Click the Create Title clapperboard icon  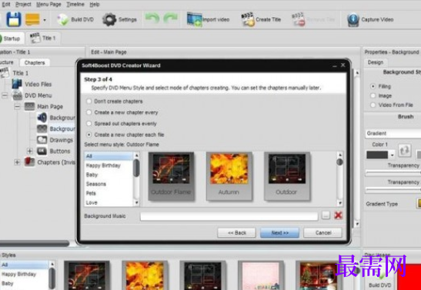click(x=248, y=19)
